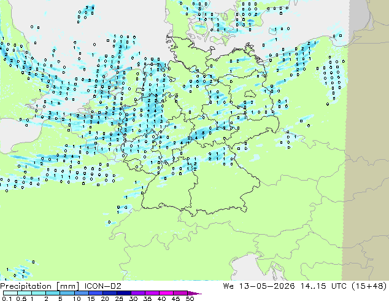Click the date '13-05-2026' text
The height and width of the screenshot is (301, 389).
(267, 286)
